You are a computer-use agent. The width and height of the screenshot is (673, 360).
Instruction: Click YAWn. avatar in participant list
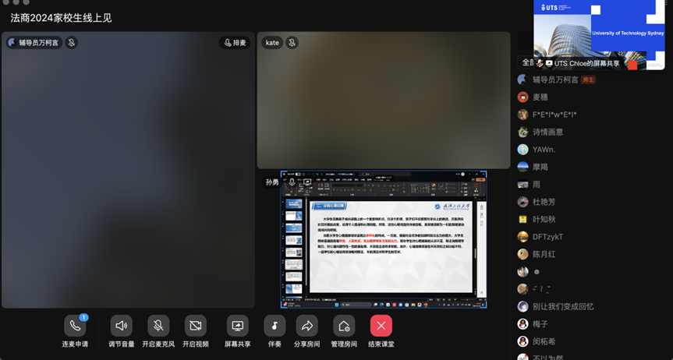(x=522, y=150)
